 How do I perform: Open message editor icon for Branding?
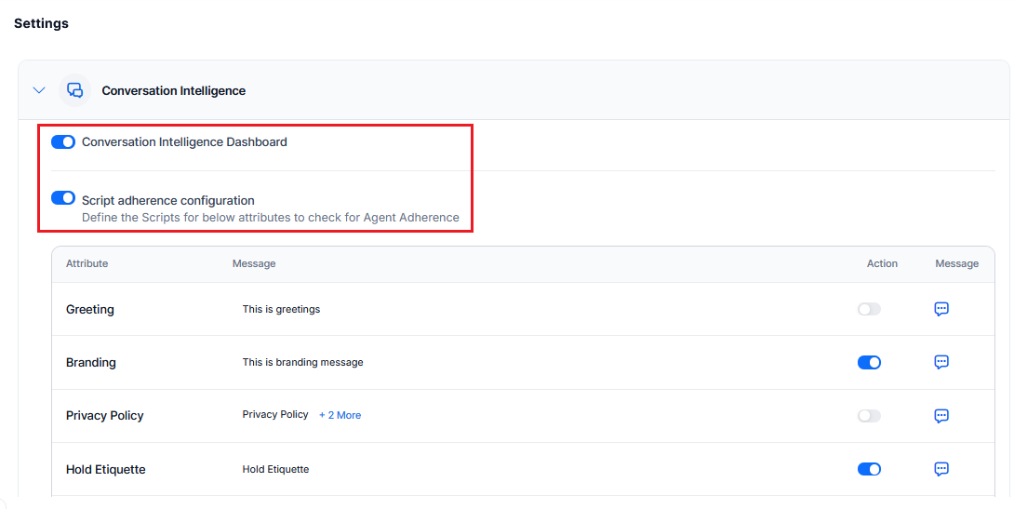point(941,362)
